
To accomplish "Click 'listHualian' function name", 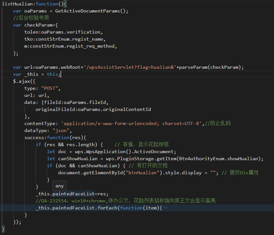I will click(x=17, y=4).
